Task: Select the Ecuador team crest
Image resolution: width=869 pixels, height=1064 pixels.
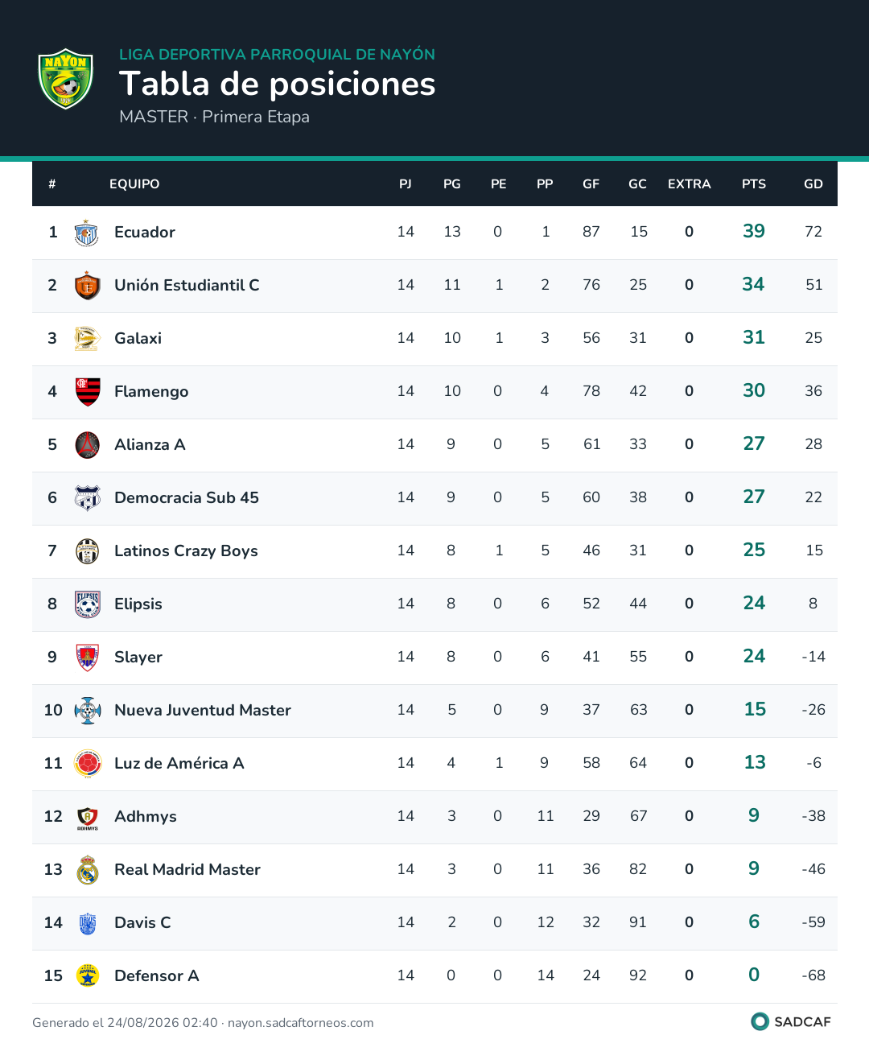Action: [x=87, y=233]
